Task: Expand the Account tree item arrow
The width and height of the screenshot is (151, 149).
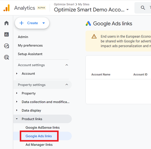Action: (x=17, y=74)
